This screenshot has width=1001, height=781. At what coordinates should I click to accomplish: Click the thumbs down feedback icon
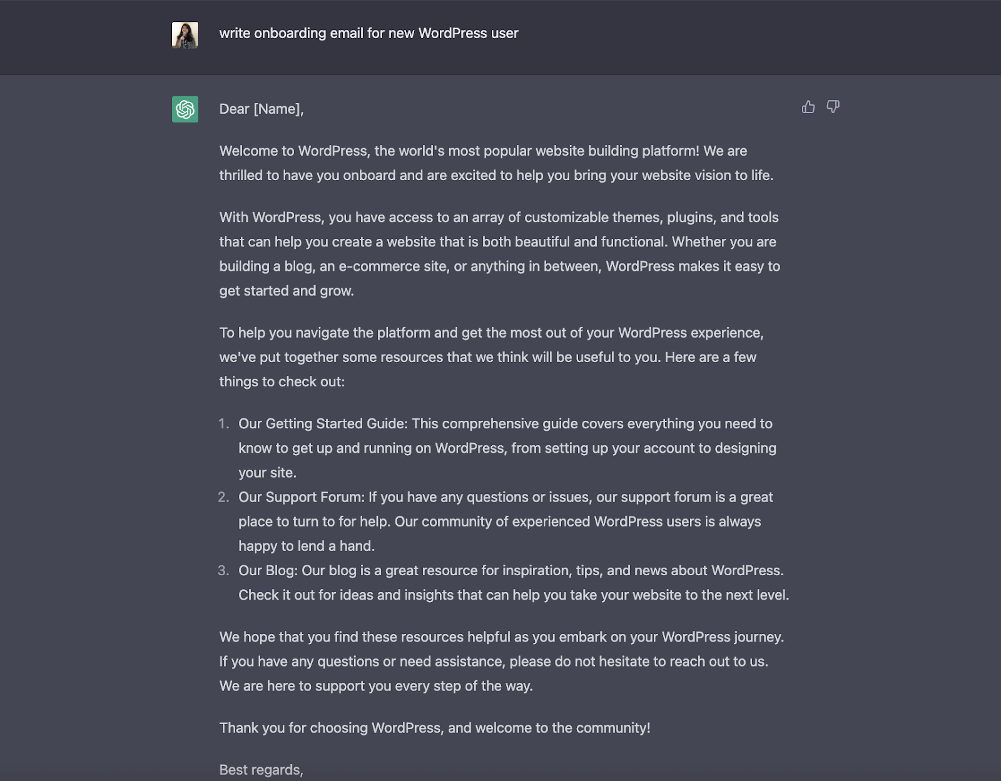point(833,107)
